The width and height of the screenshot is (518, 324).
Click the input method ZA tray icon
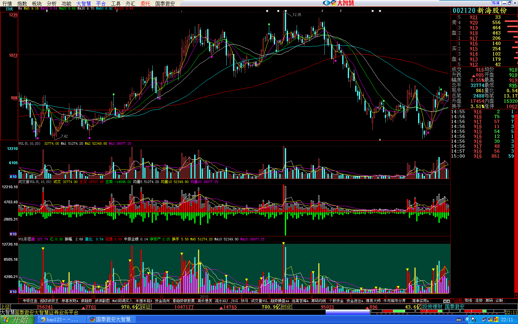(496, 320)
